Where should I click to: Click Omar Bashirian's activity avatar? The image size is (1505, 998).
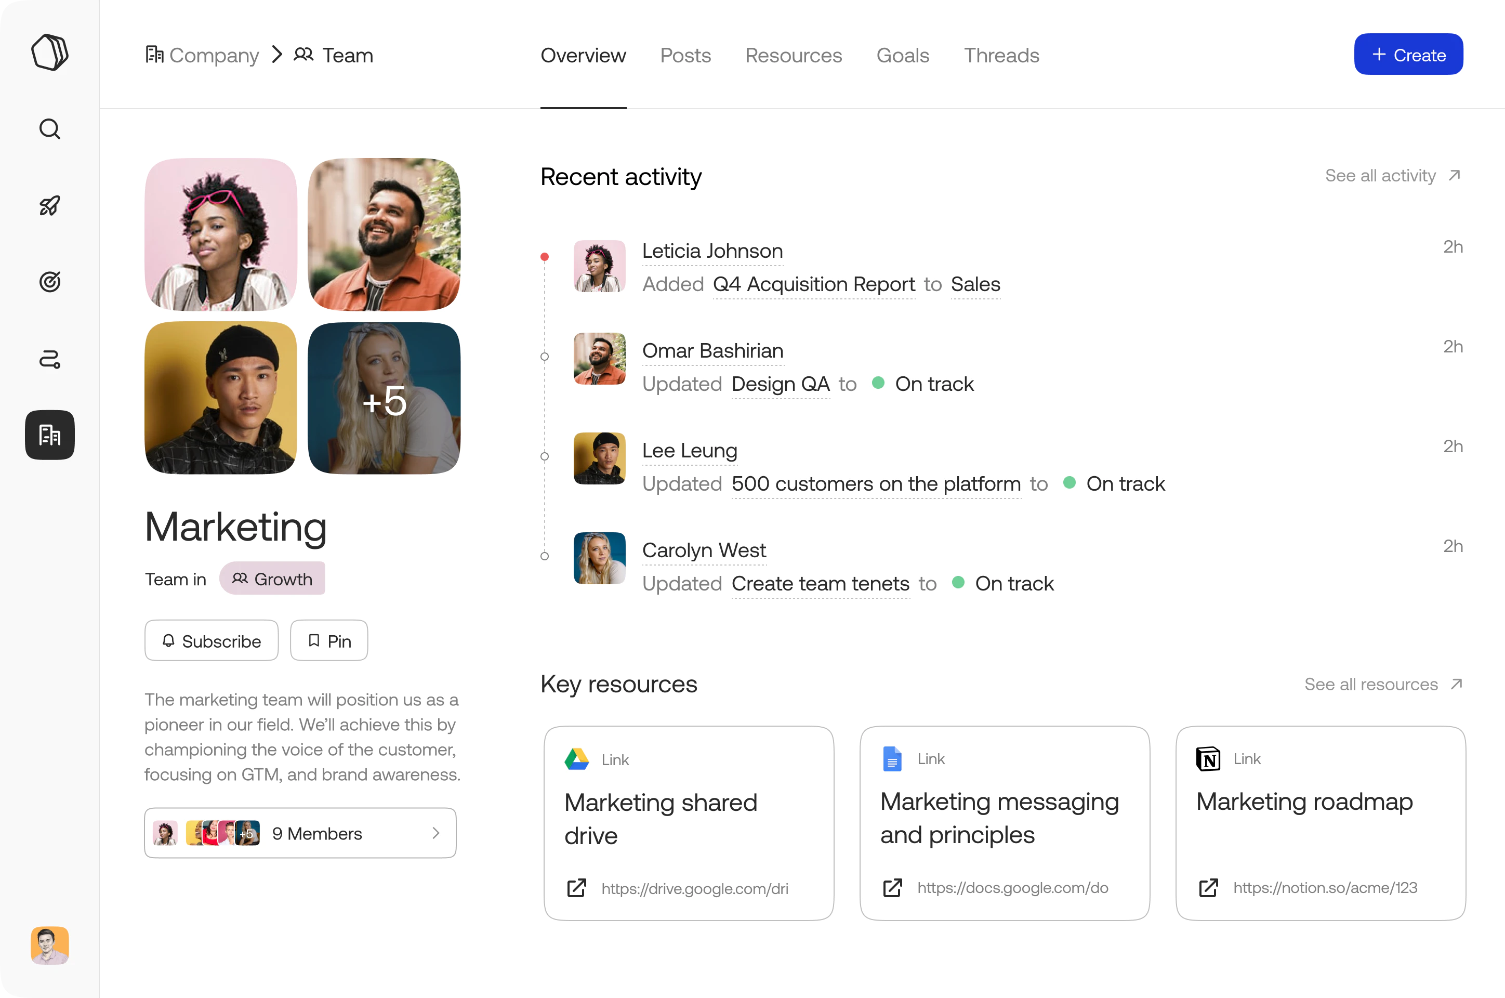599,358
